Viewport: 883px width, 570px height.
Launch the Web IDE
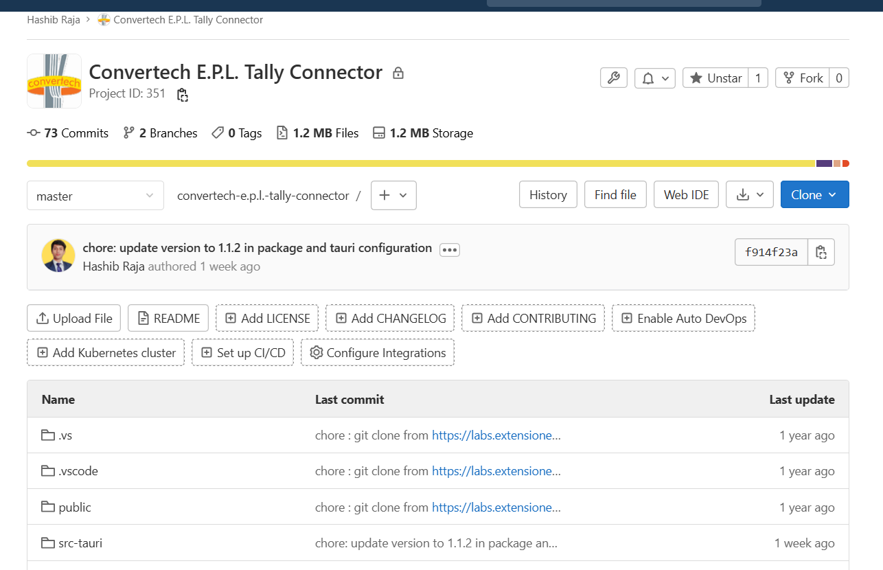(686, 195)
